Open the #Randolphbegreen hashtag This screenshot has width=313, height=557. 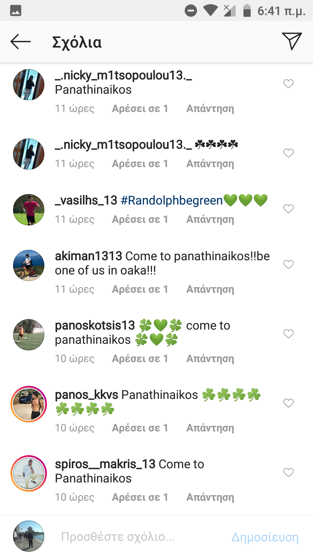[172, 200]
